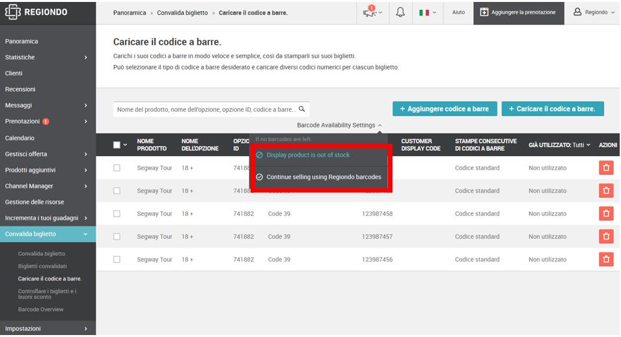Collapse Barcode Availability Settings dropdown
Viewport: 621px width, 337px height.
pyautogui.click(x=339, y=125)
